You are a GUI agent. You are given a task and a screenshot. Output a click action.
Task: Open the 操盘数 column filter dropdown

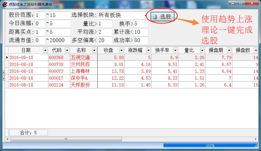(256, 50)
